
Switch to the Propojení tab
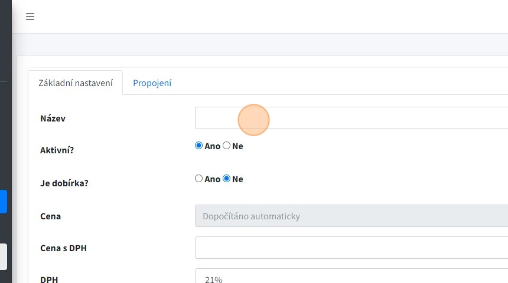point(152,83)
